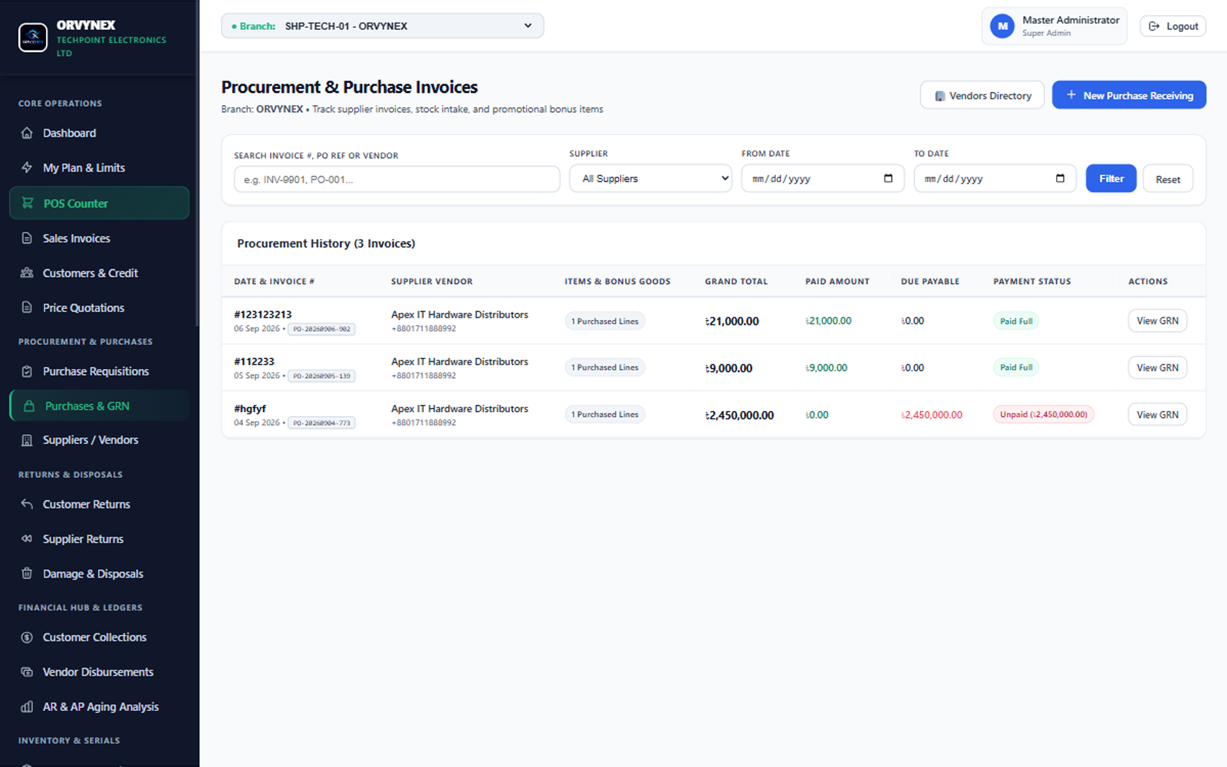Reset the search filters
The width and height of the screenshot is (1227, 767).
pos(1168,179)
